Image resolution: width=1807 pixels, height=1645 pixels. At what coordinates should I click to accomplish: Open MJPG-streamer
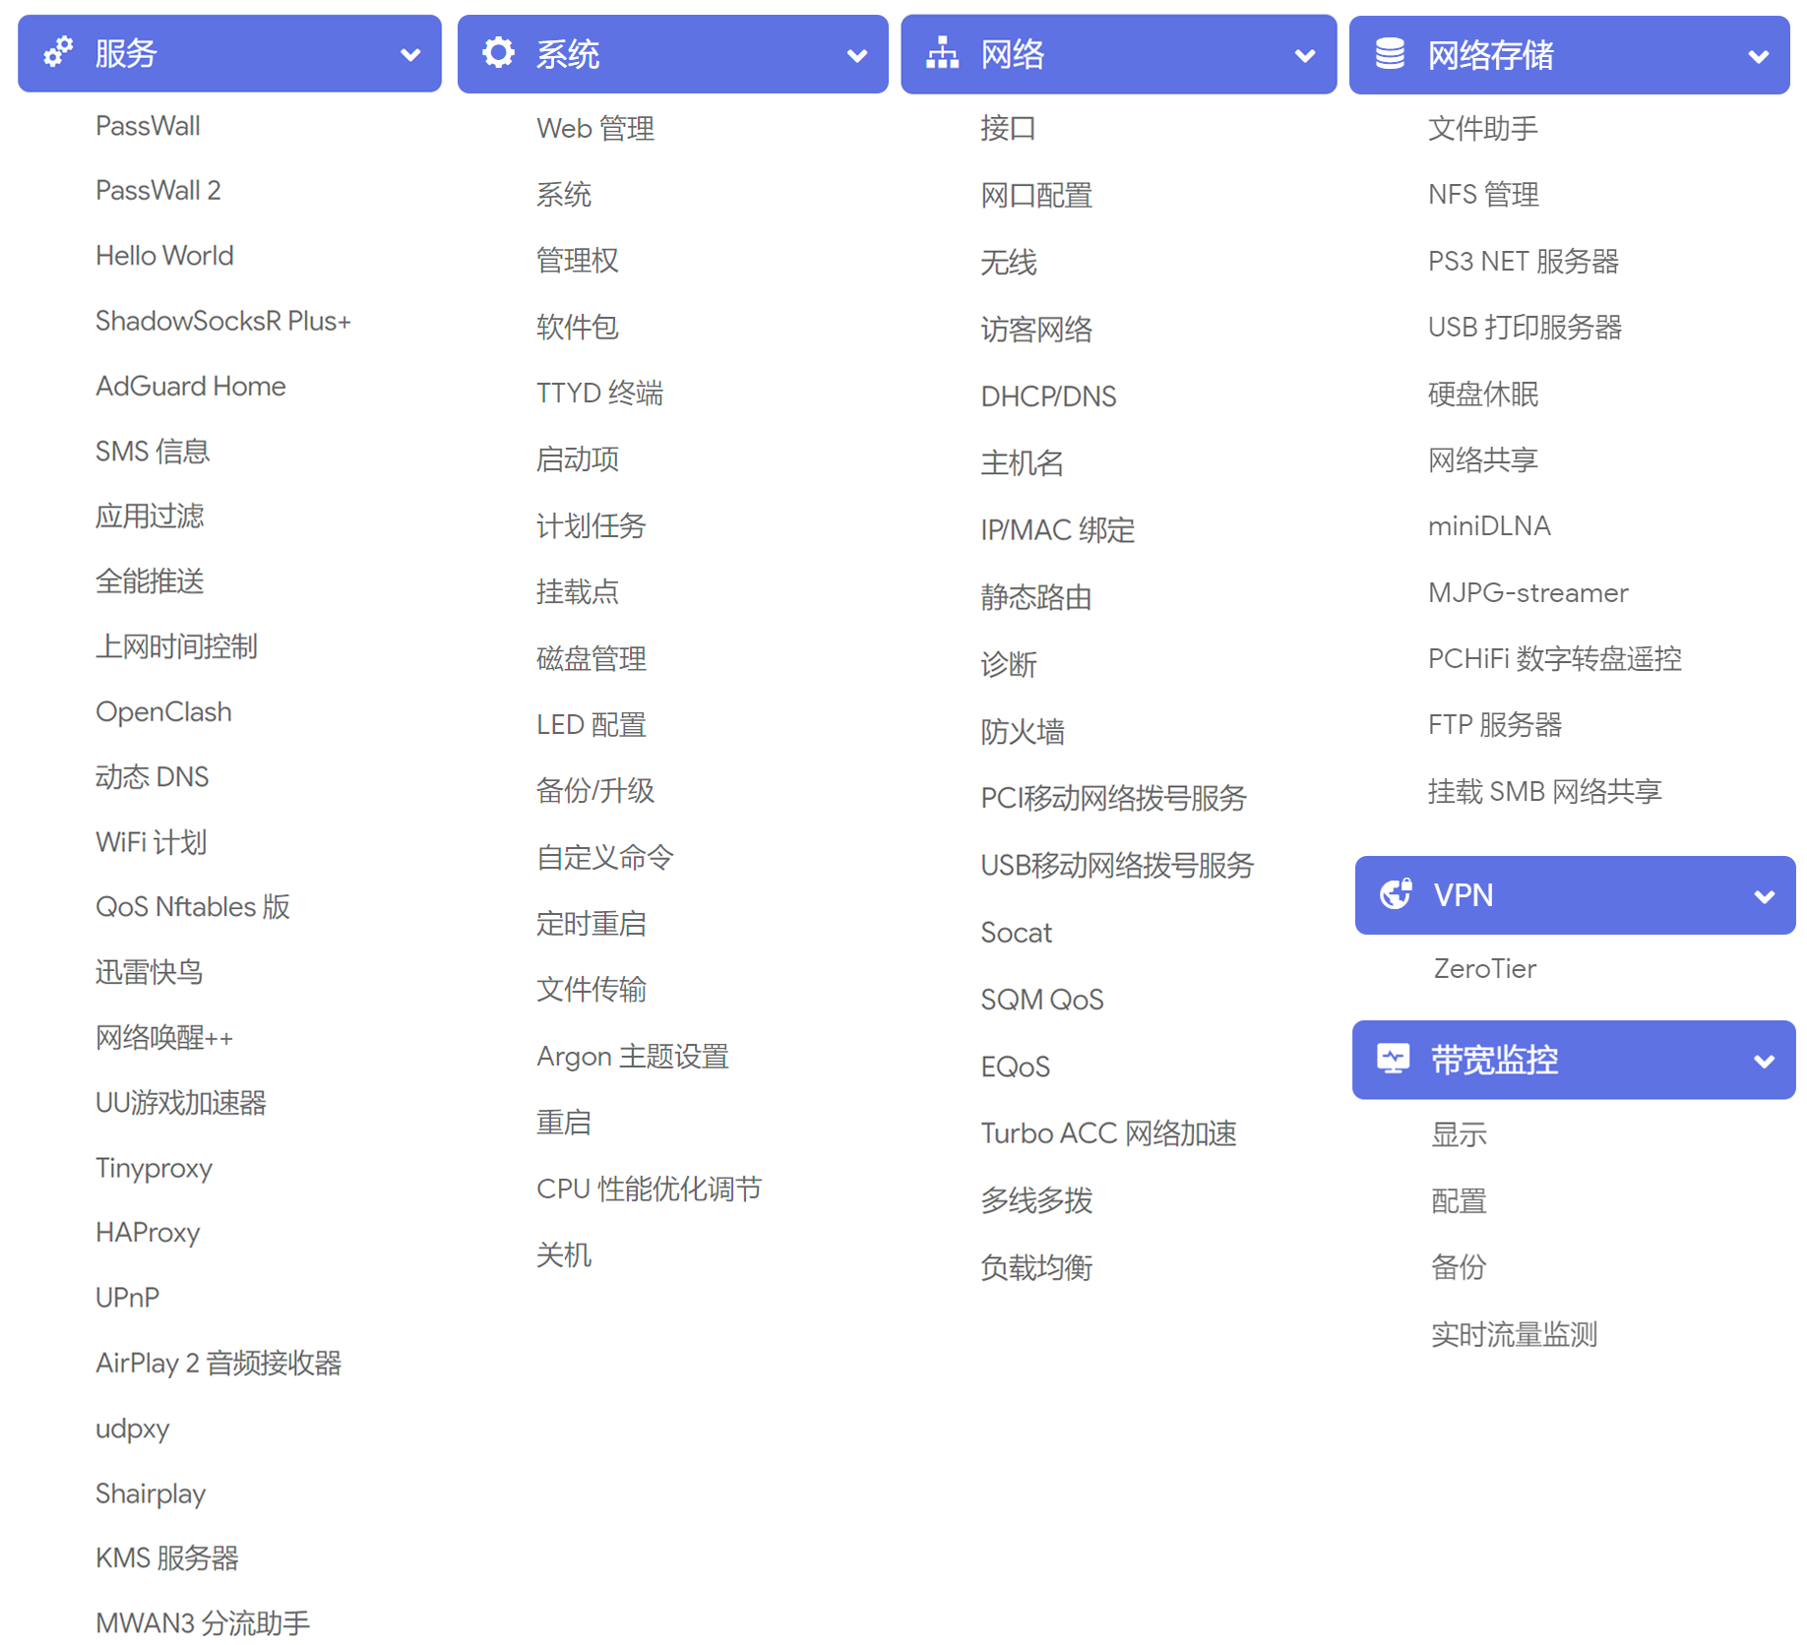1527,592
